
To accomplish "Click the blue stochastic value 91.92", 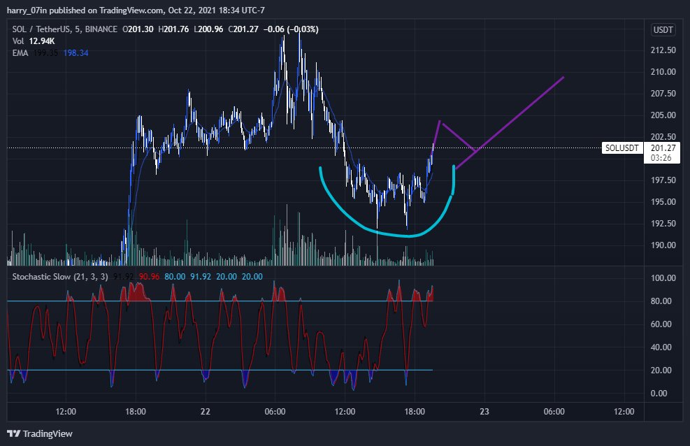I will (x=200, y=277).
